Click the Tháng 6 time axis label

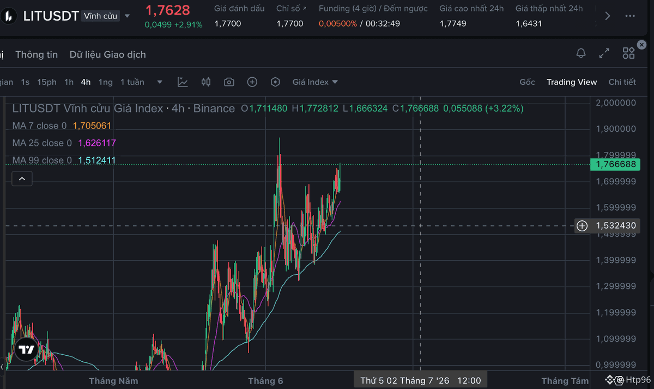tap(265, 381)
